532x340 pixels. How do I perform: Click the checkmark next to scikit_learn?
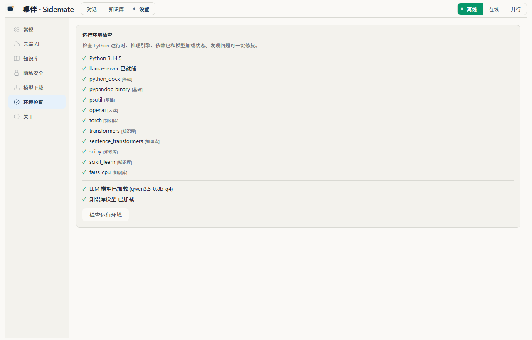point(84,162)
